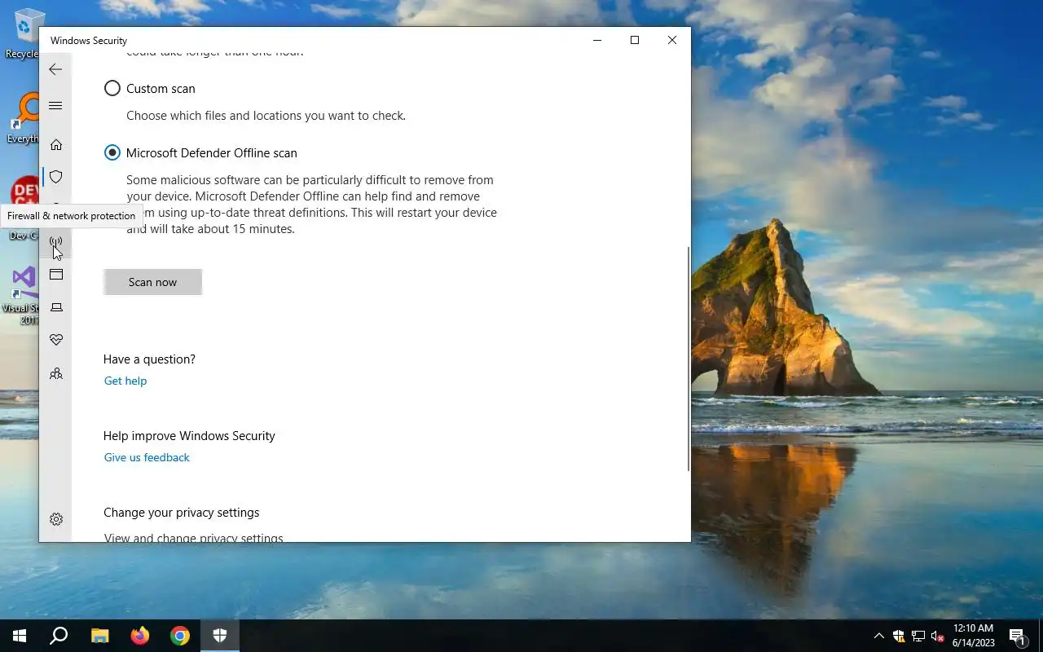Open the hamburger navigation menu
This screenshot has width=1043, height=652.
pyautogui.click(x=55, y=106)
